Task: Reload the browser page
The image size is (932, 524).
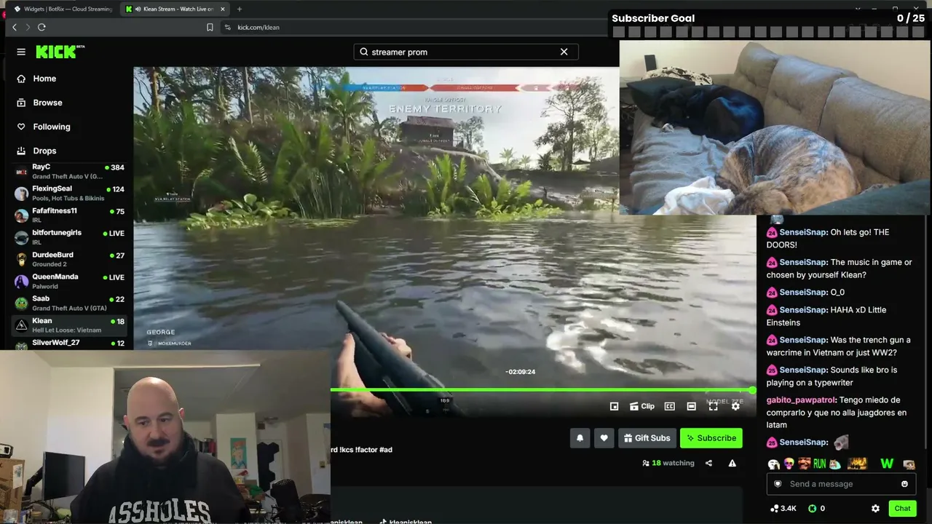Action: [x=42, y=27]
